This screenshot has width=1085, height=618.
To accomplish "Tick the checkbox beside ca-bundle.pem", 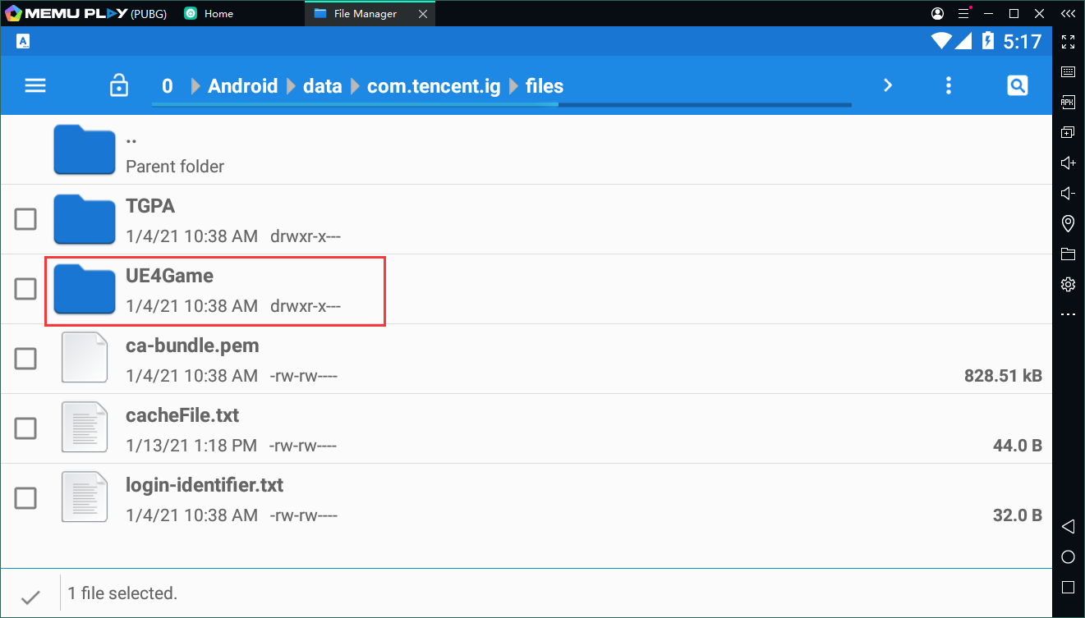I will 26,359.
